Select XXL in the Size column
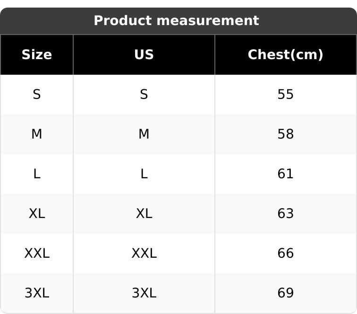This screenshot has width=357, height=314. pos(37,253)
